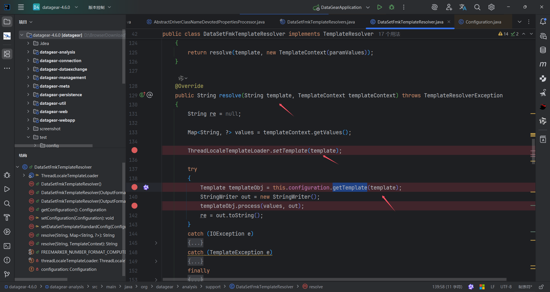This screenshot has width=550, height=292.
Task: Collapse datagear-4.6.0 project root
Action: pyautogui.click(x=22, y=35)
